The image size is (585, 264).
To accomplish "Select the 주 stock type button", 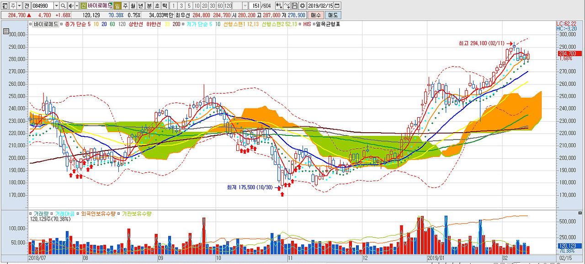I will click(x=13, y=6).
